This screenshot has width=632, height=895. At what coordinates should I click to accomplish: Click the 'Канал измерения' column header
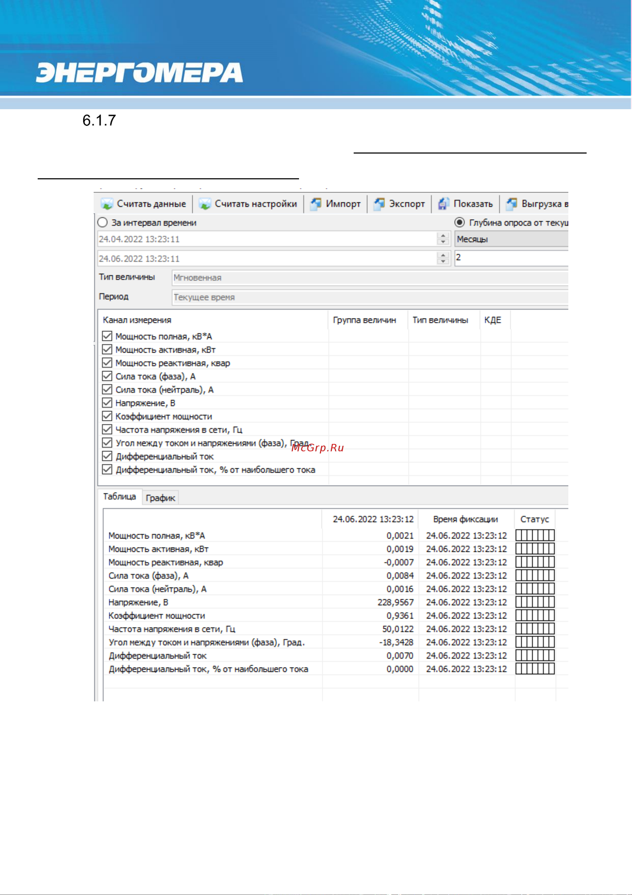point(137,320)
